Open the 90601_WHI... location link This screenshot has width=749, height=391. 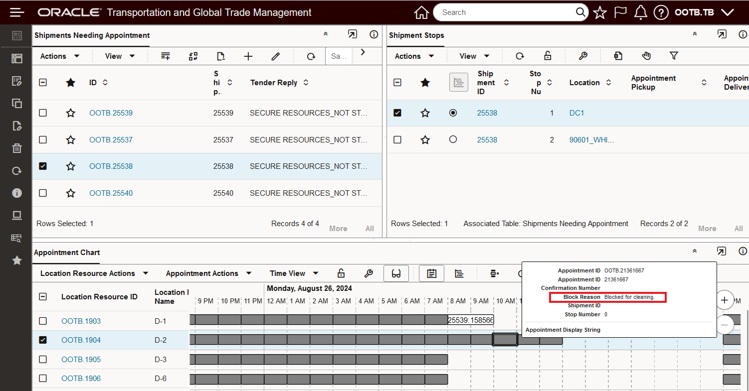tap(592, 140)
